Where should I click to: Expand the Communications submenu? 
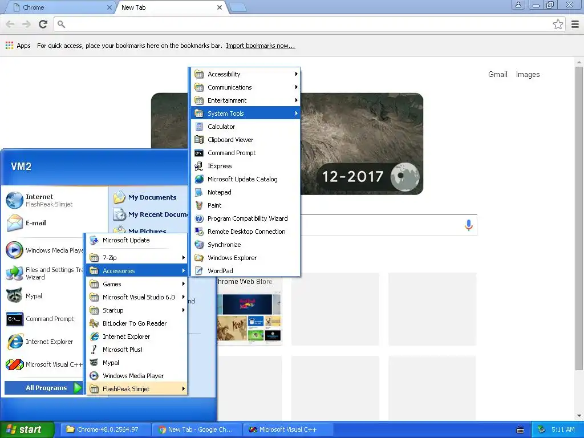246,87
